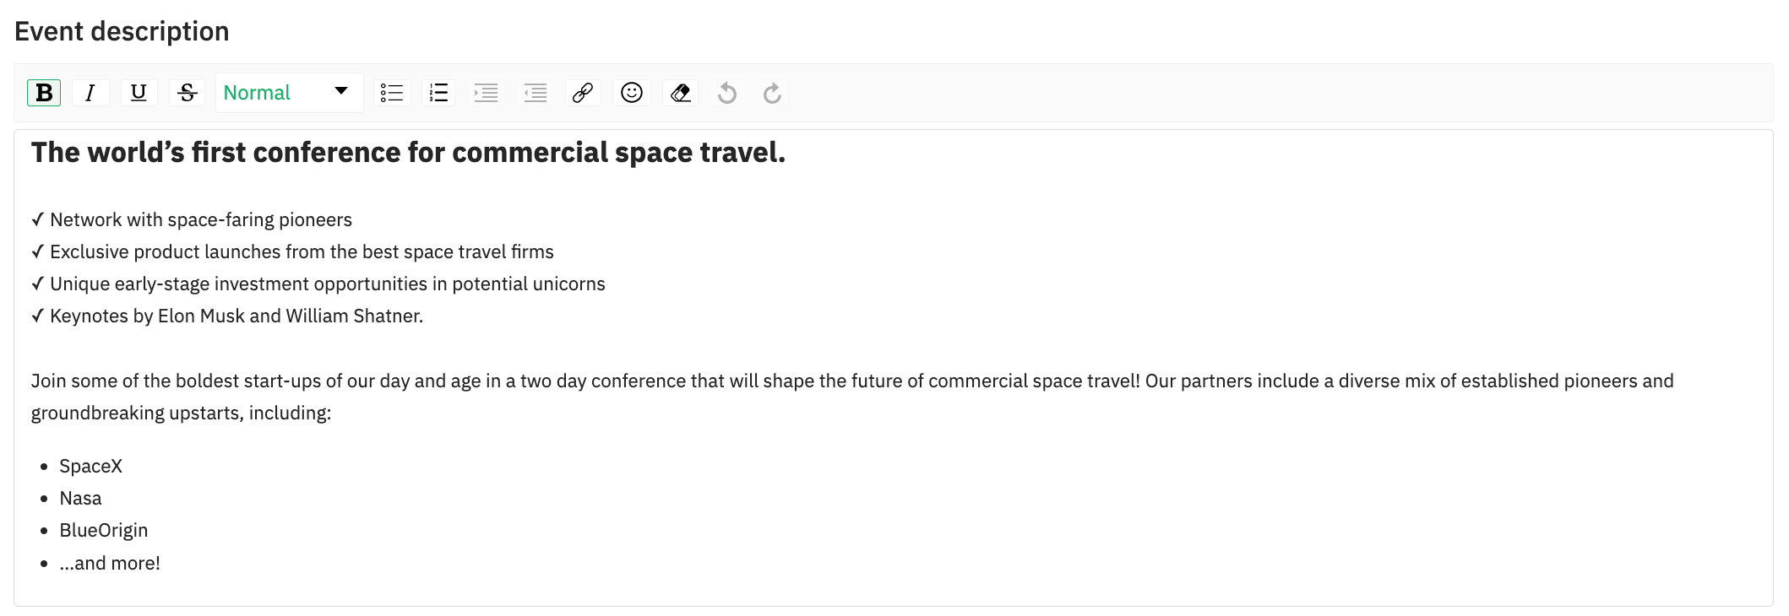Open the Normal text style dropdown
The image size is (1789, 616).
pyautogui.click(x=289, y=93)
